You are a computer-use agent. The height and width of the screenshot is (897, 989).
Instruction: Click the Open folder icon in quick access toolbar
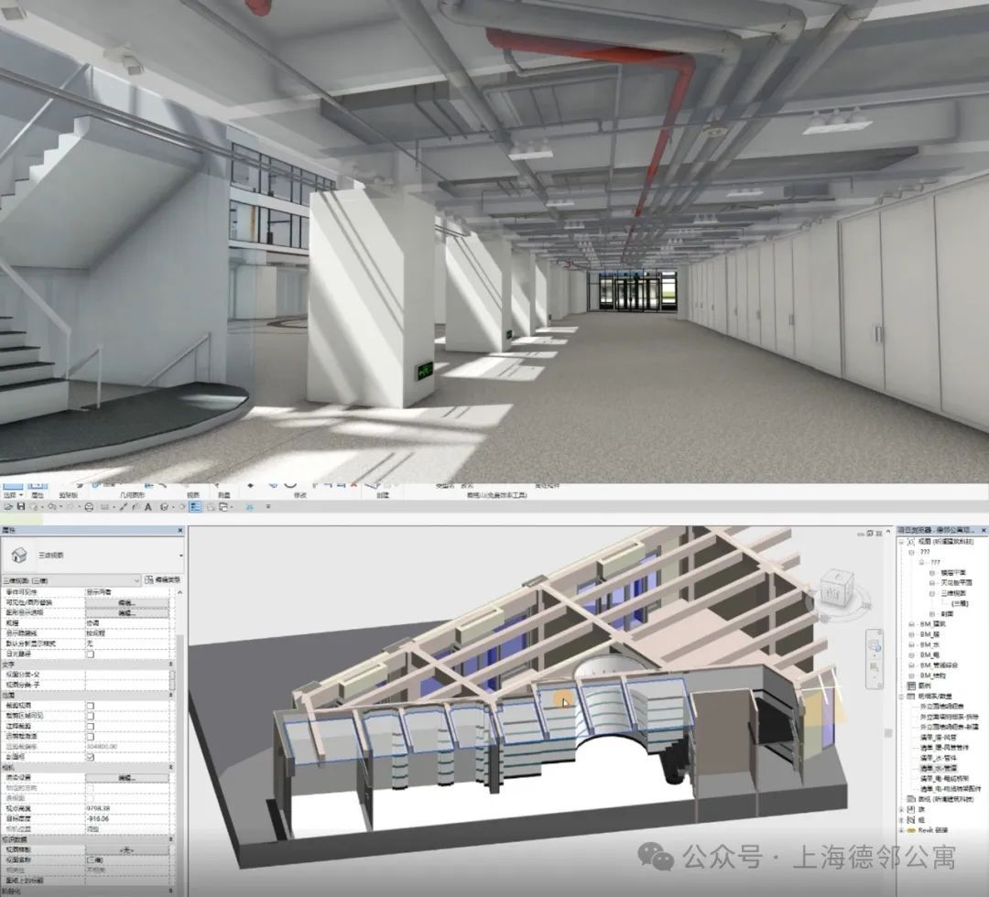[7, 507]
